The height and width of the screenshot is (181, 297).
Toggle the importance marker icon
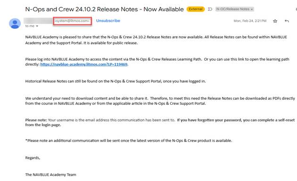[x=210, y=9]
